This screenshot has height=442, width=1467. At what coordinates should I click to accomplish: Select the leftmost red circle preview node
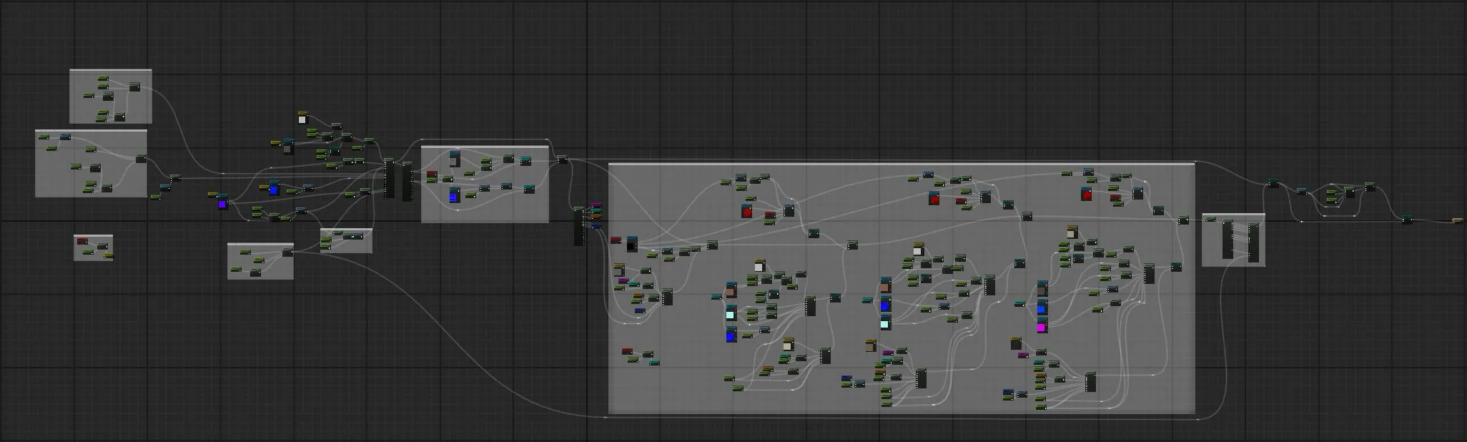[x=747, y=210]
